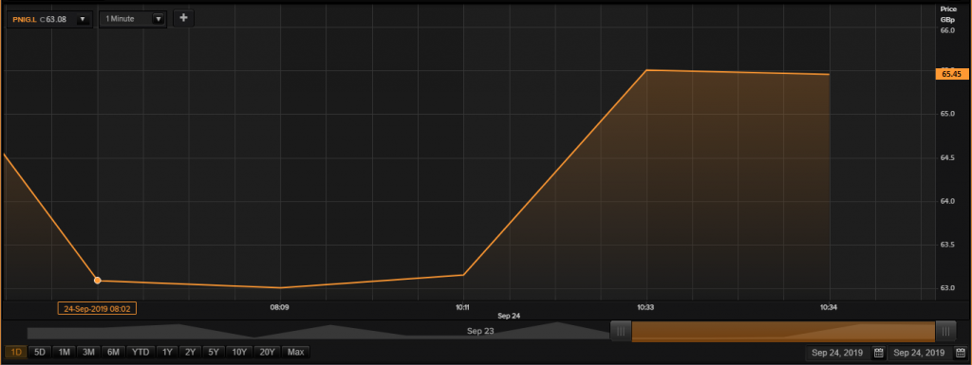This screenshot has height=365, width=972.
Task: Grab the left range slider handle
Action: 621,331
